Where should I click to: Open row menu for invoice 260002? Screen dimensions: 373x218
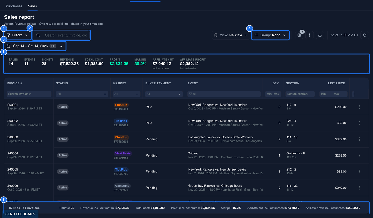[360, 123]
